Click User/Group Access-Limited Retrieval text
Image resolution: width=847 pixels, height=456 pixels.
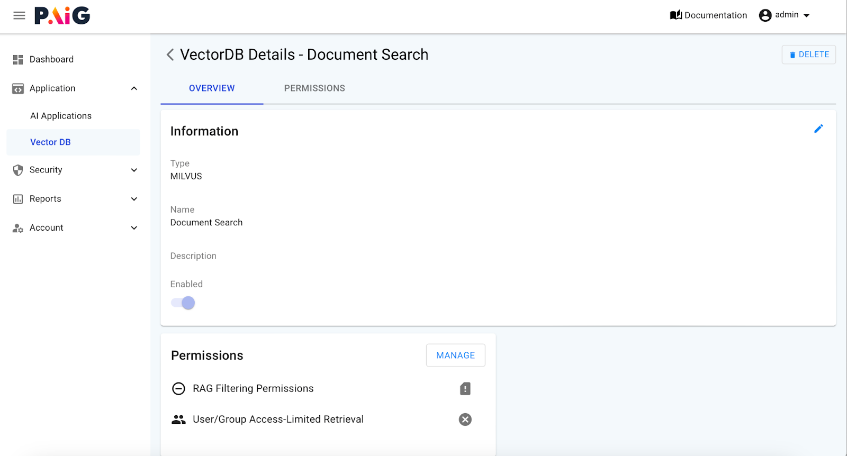pos(278,419)
